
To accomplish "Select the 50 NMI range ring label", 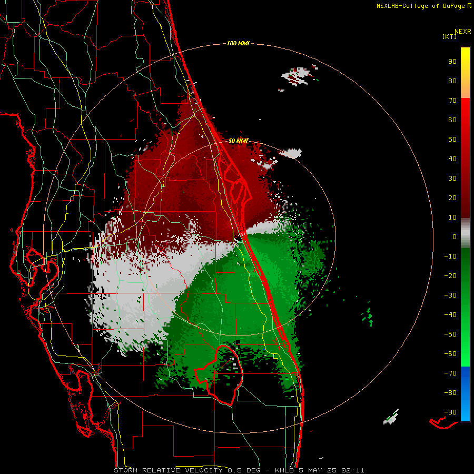I will [x=238, y=141].
